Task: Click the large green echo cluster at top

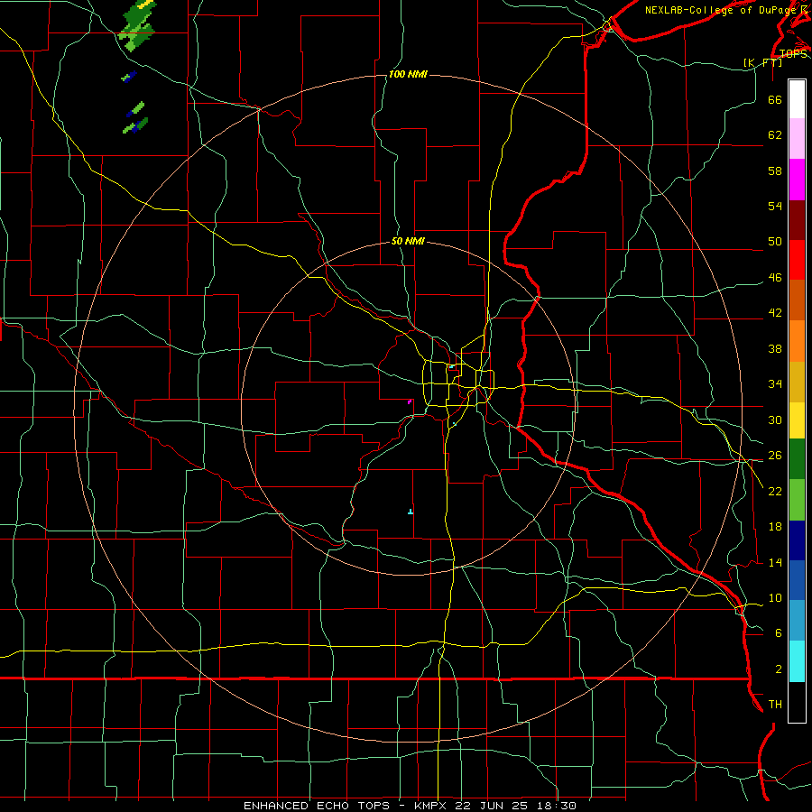Action: coord(138,26)
